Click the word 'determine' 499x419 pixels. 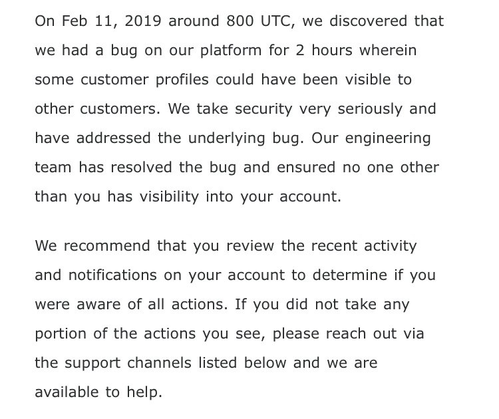coord(350,275)
